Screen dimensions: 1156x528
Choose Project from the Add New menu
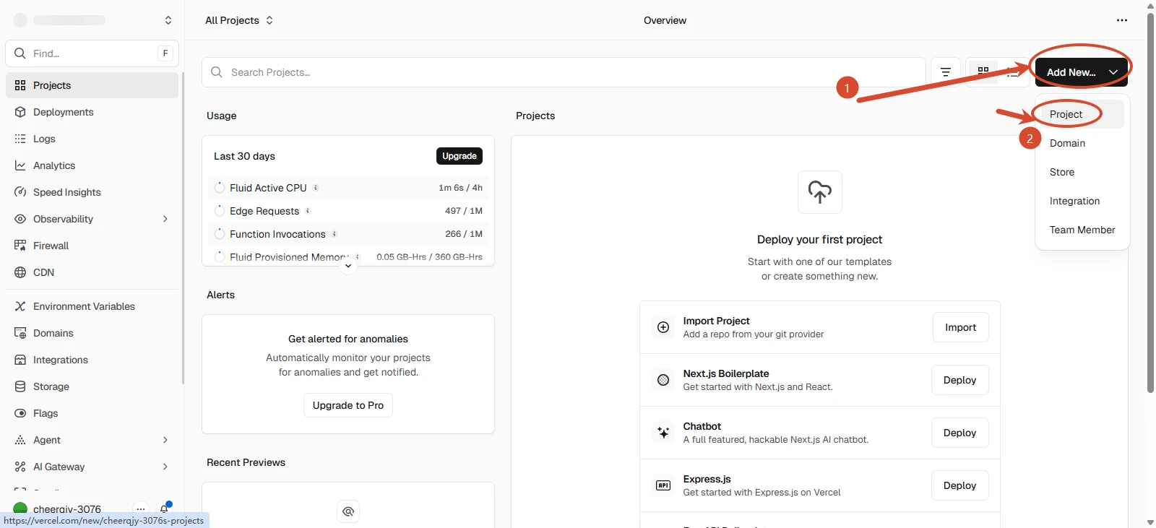point(1082,114)
